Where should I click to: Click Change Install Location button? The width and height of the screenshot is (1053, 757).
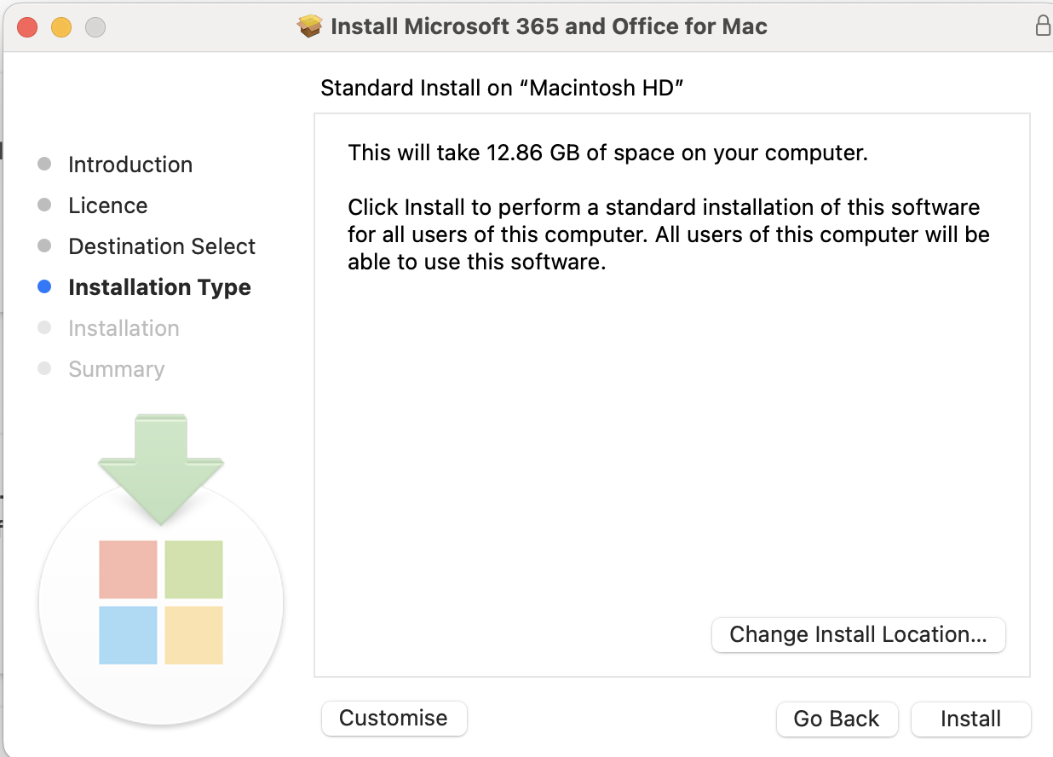[858, 635]
